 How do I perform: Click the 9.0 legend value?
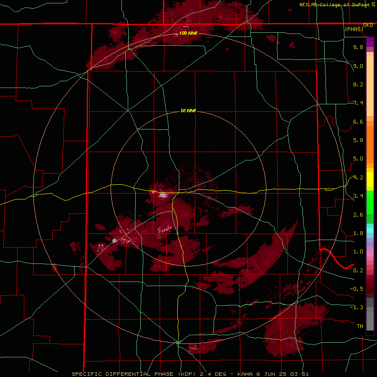pyautogui.click(x=358, y=66)
